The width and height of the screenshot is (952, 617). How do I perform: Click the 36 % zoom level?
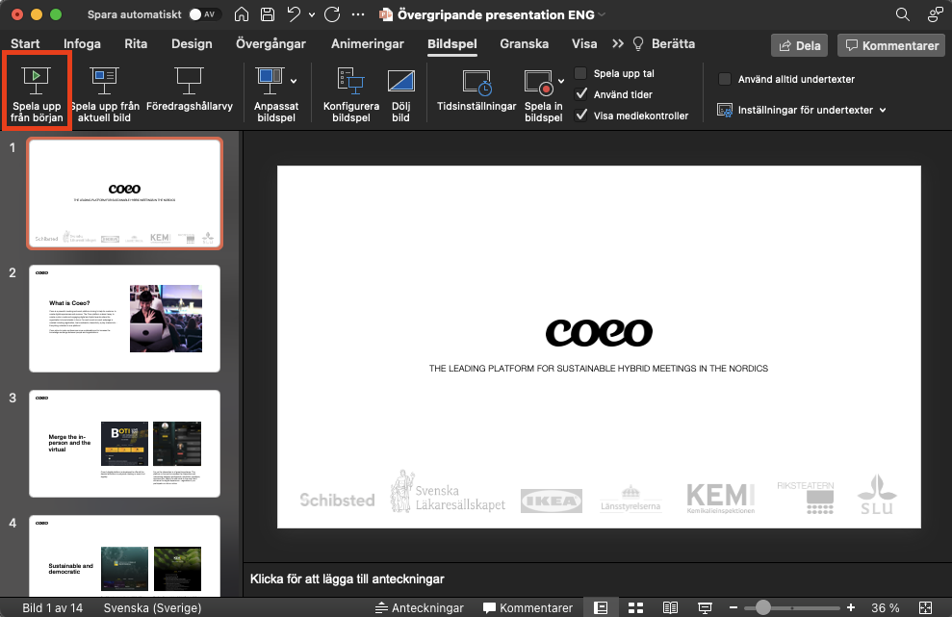pos(886,607)
